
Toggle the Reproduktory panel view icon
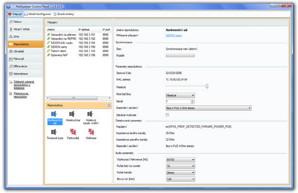109,105
